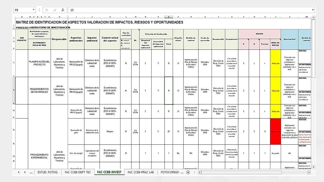
Task: Click the Uso de energía cell
Action: click(x=76, y=153)
